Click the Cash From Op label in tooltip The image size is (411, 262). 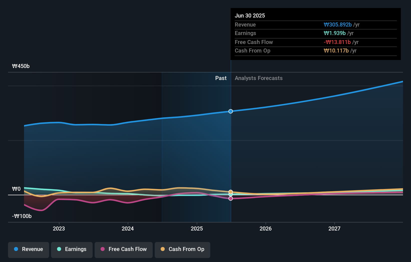pyautogui.click(x=253, y=51)
